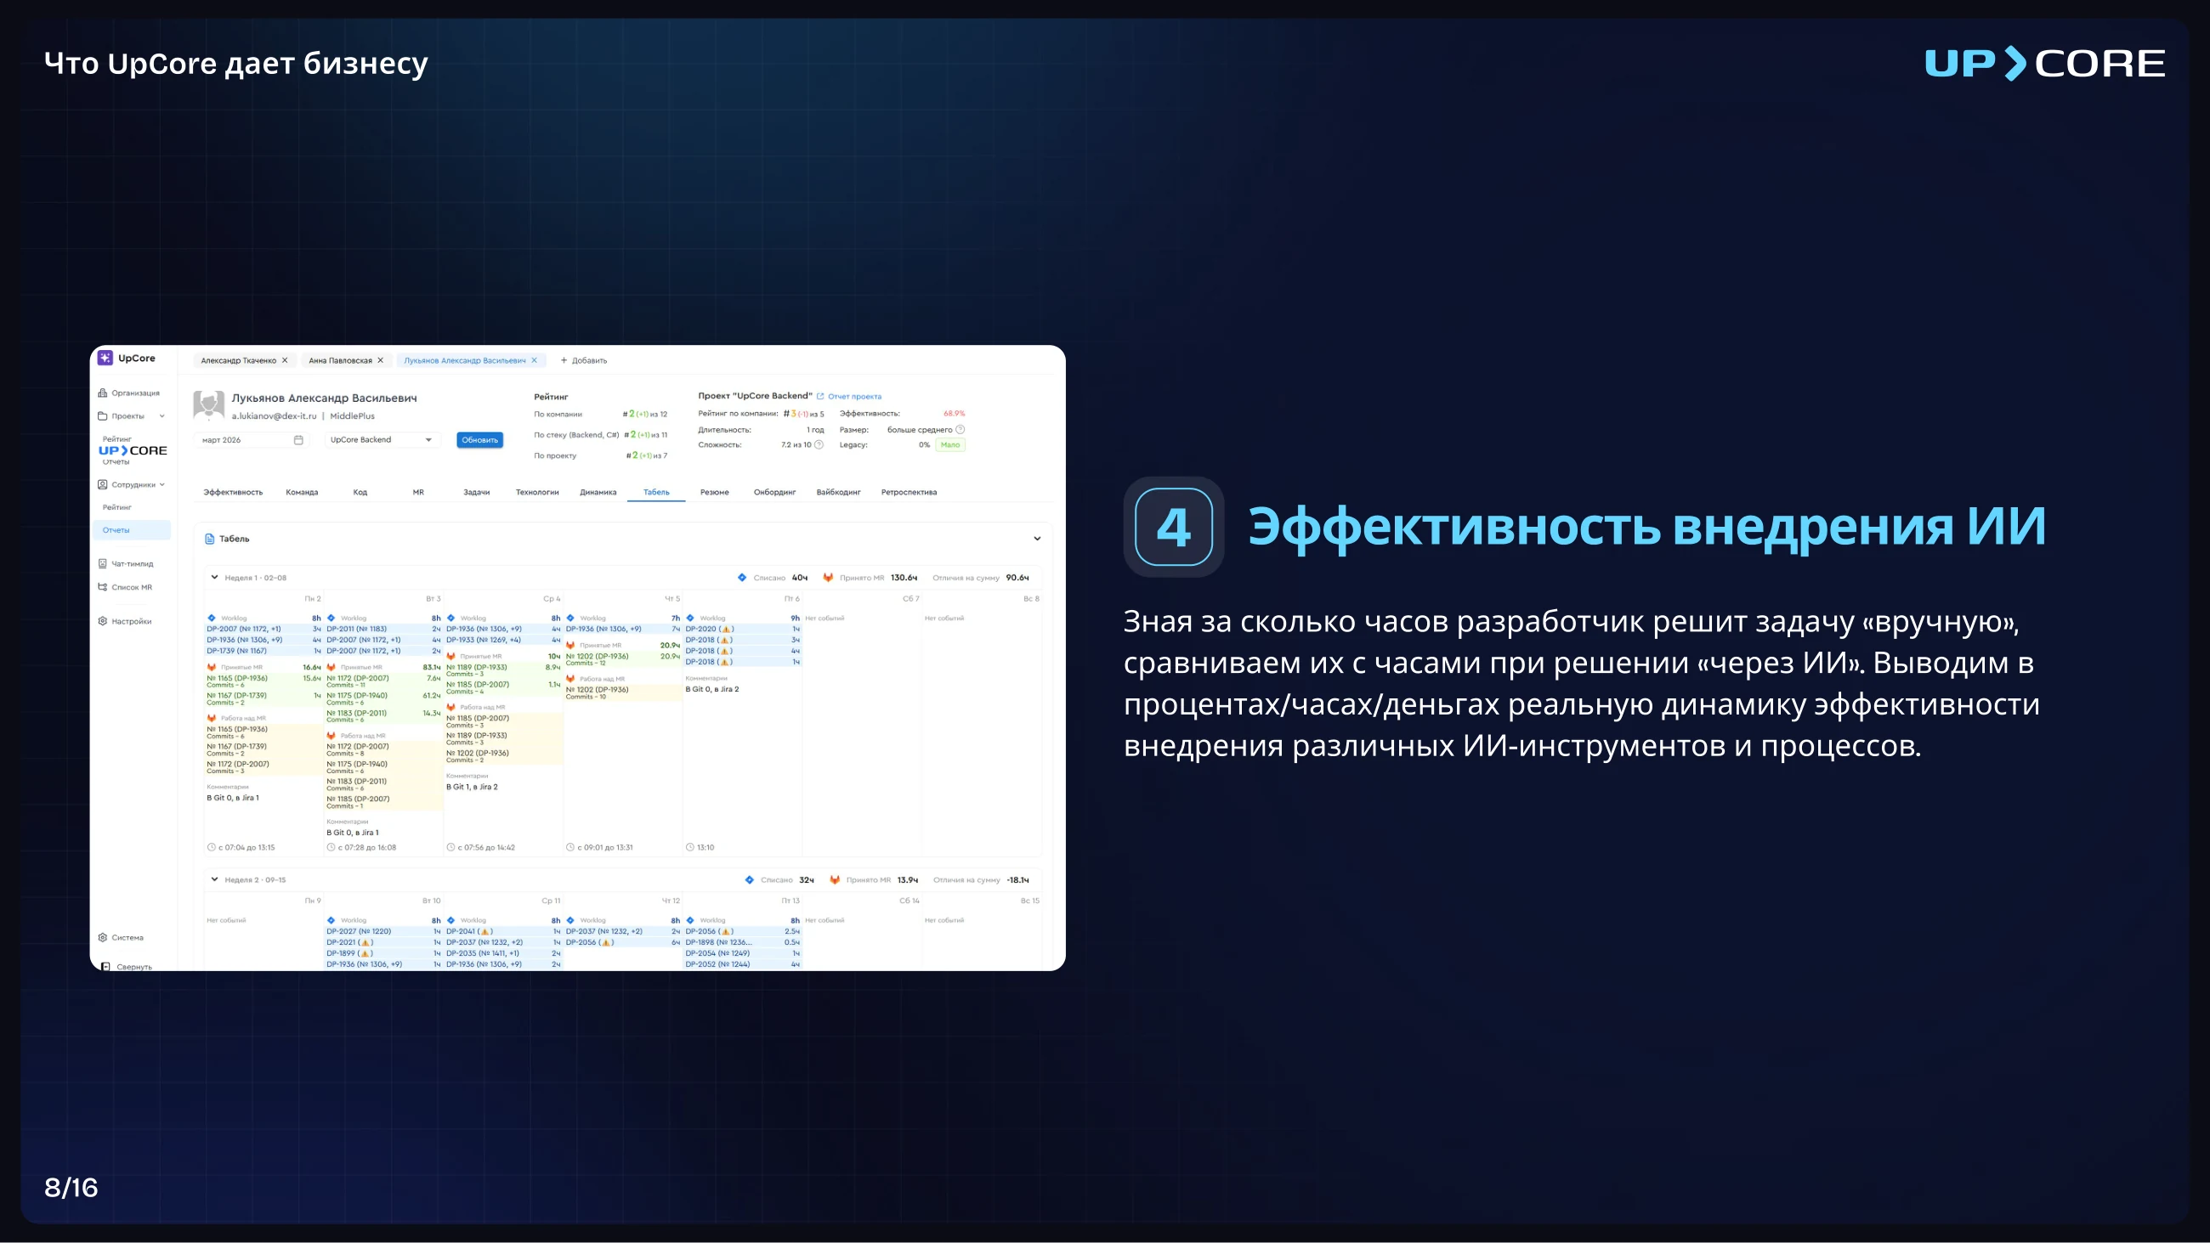Collapse the Неделя 2 · 09–15 section

pos(214,879)
